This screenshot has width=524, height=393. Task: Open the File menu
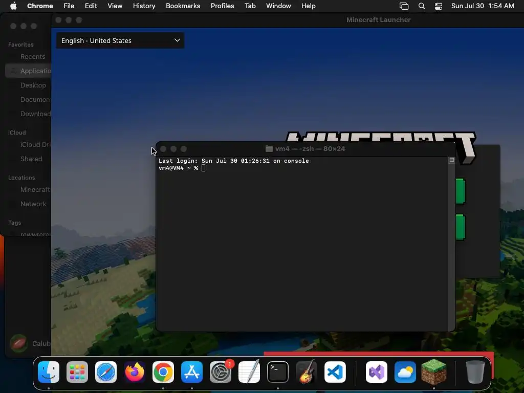(69, 6)
